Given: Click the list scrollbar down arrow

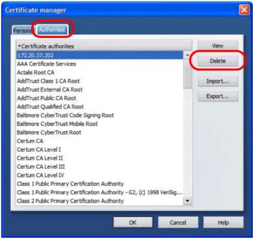Looking at the screenshot, I should coord(187,201).
